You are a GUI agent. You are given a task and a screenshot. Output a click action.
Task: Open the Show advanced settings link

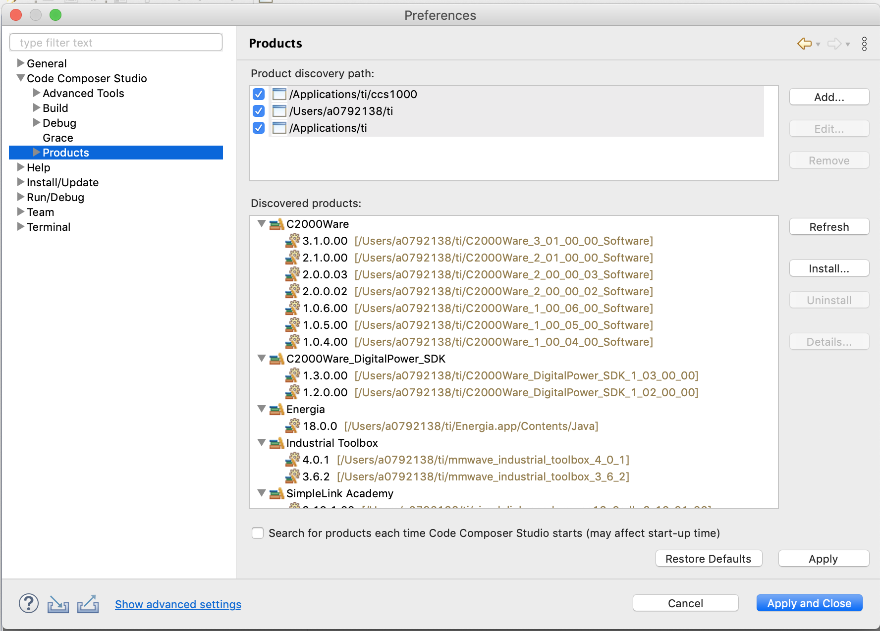(x=178, y=604)
